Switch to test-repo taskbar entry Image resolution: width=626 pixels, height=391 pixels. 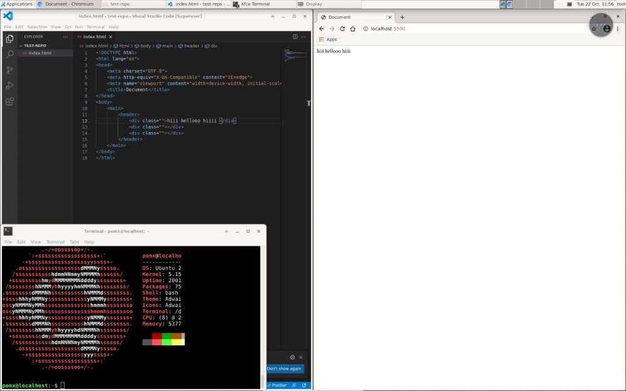pyautogui.click(x=133, y=4)
